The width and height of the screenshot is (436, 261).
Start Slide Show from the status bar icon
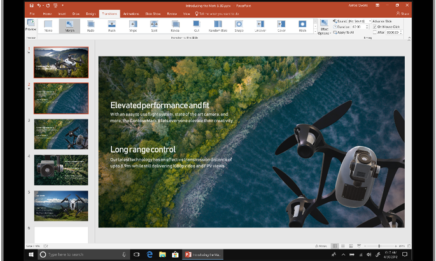point(359,246)
